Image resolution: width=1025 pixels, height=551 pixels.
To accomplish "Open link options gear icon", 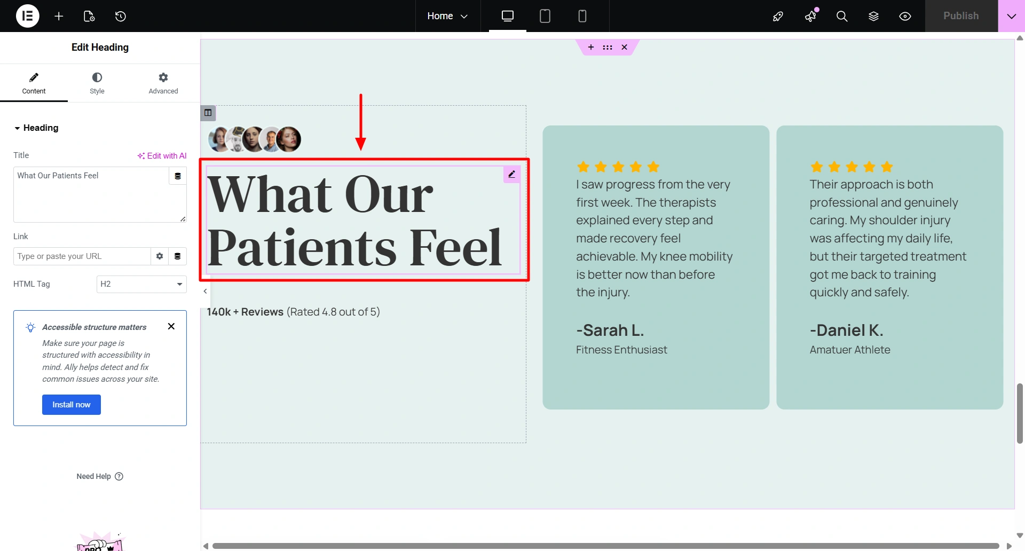I will click(x=160, y=256).
